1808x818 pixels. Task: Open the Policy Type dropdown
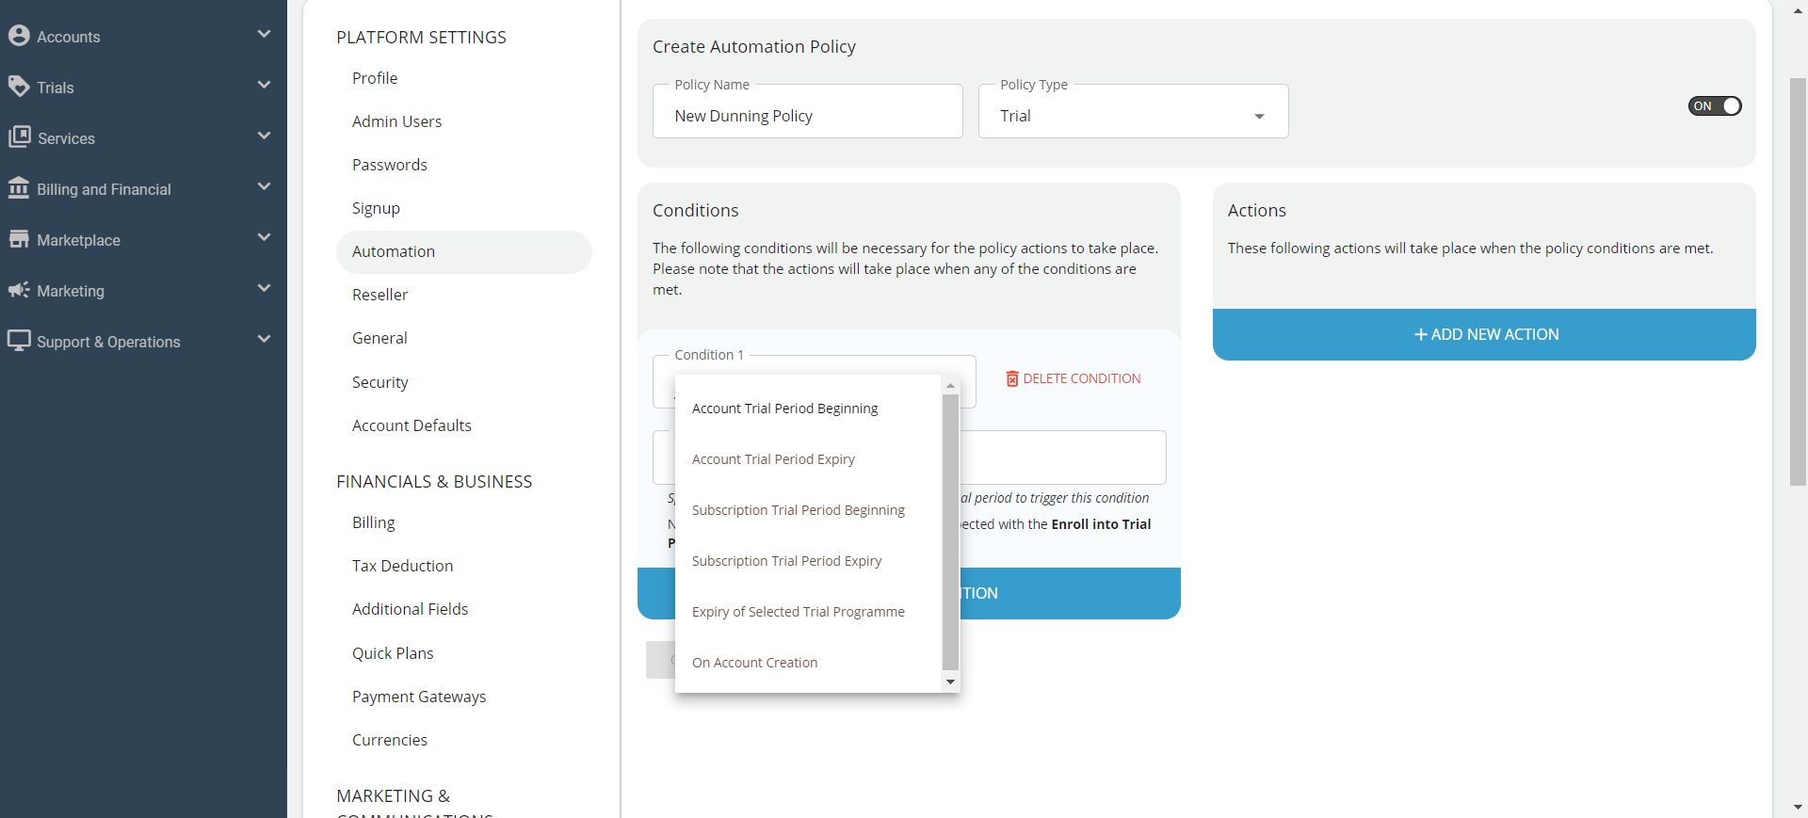(x=1133, y=112)
